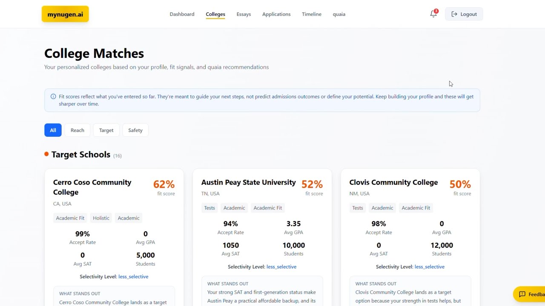The image size is (545, 306).
Task: Click the 5,000 Students value
Action: tap(145, 255)
